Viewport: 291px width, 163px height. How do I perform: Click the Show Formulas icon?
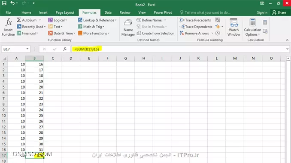tap(218, 20)
